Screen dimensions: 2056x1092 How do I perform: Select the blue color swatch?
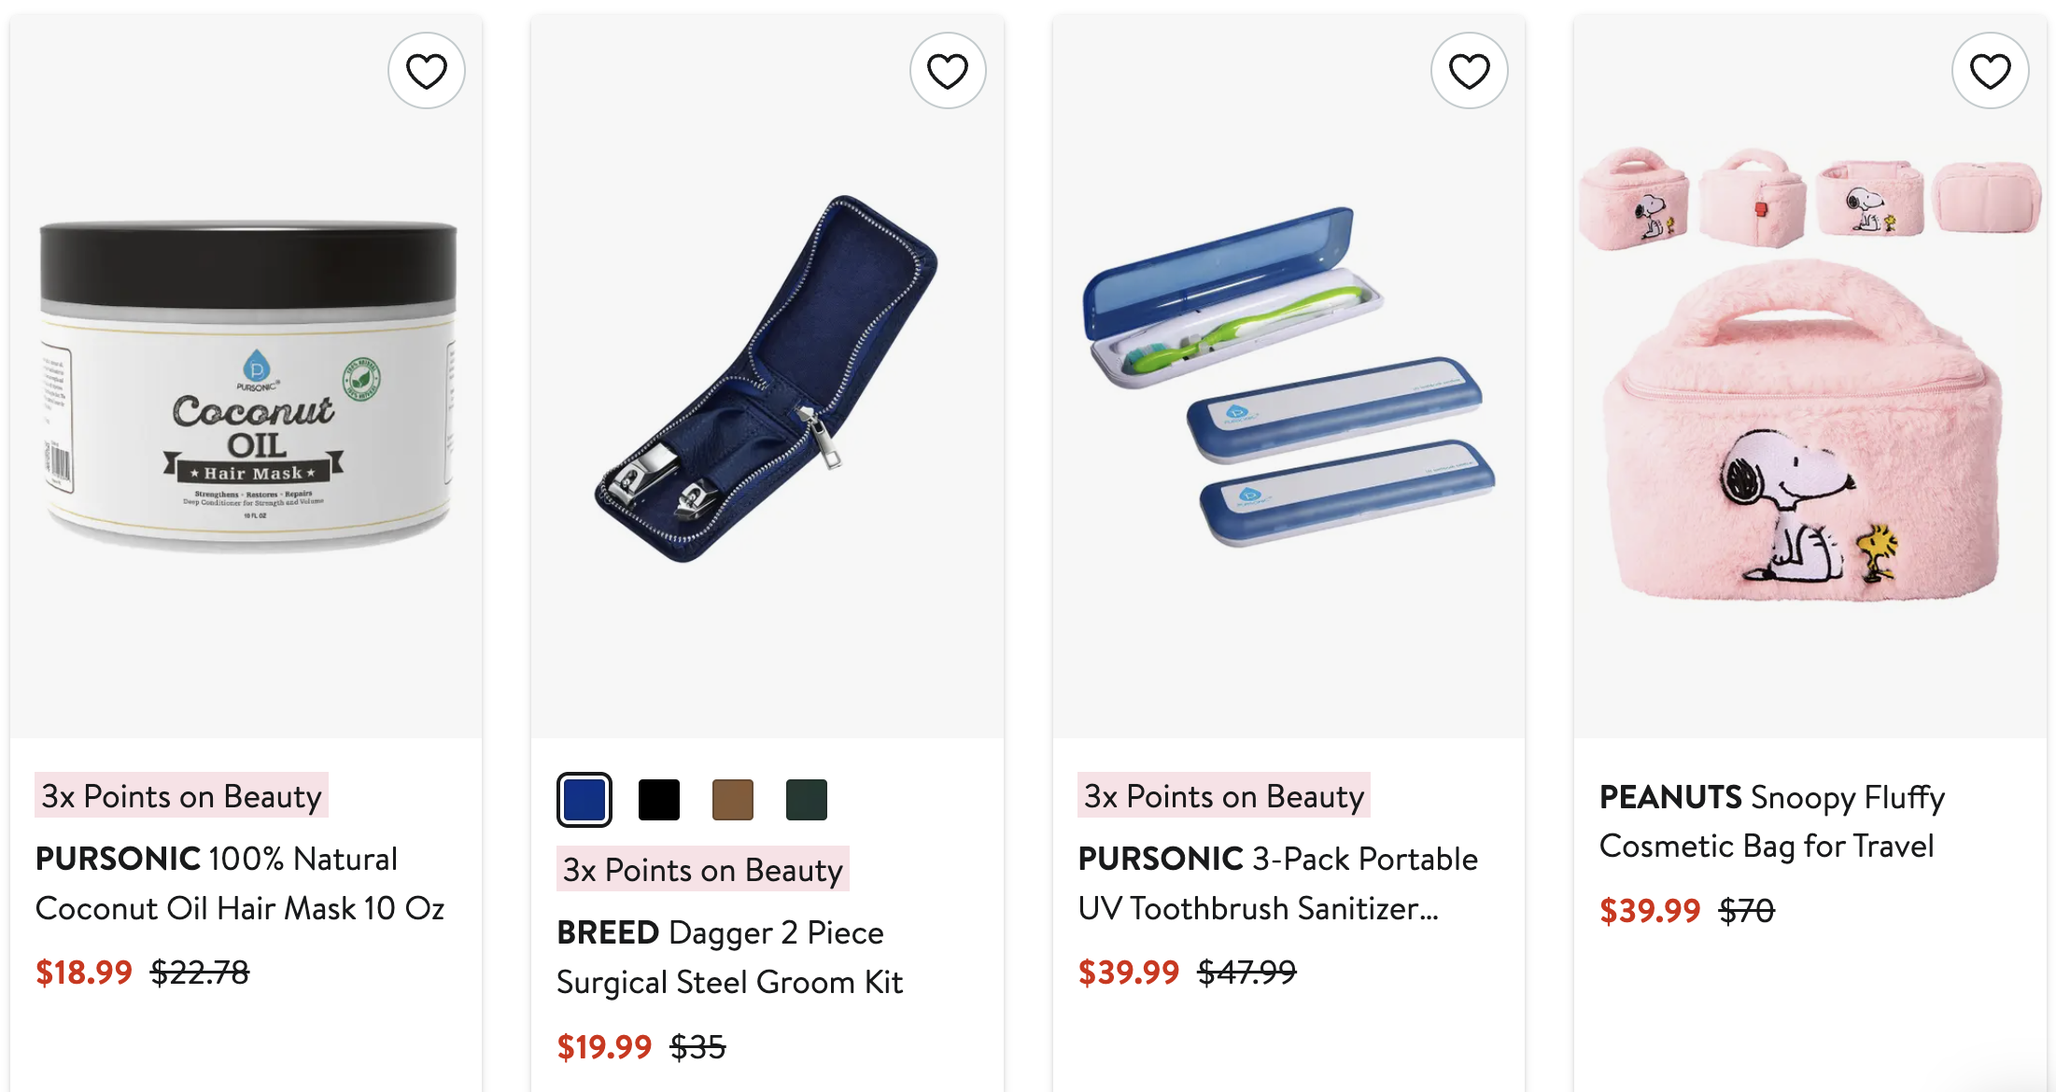(584, 800)
